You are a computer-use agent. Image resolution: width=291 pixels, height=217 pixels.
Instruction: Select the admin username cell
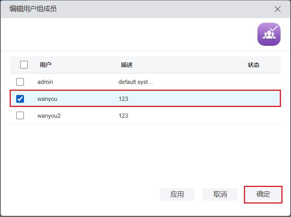[45, 82]
